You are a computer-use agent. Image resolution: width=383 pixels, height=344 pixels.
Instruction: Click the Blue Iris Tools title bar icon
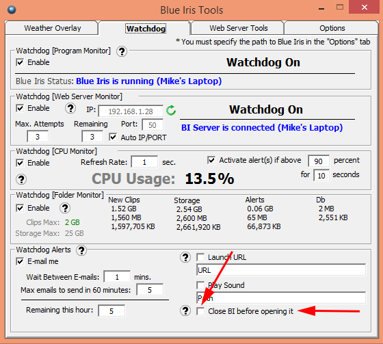[12, 10]
